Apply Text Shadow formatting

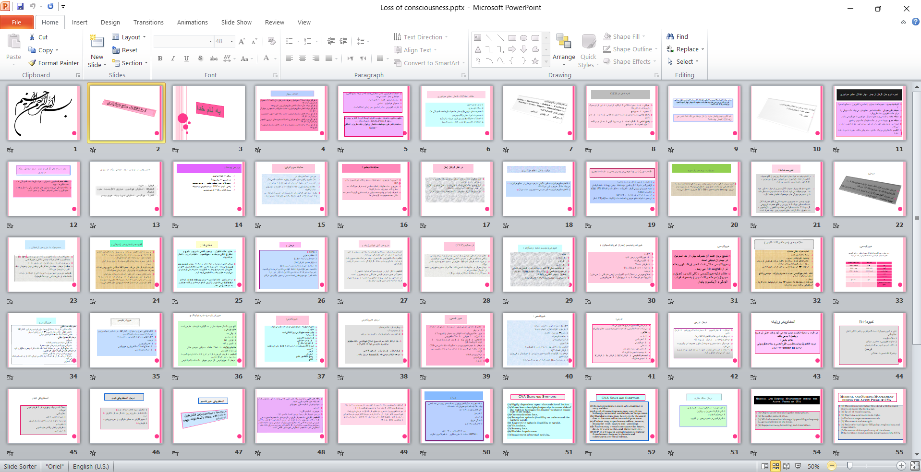click(200, 59)
